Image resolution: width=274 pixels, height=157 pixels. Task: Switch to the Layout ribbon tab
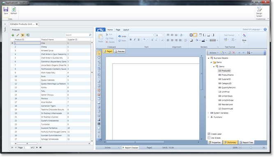(126, 30)
